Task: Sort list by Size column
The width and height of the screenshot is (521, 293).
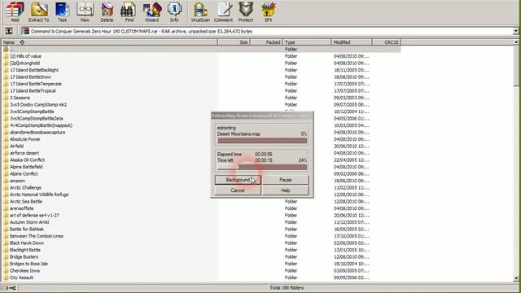Action: [x=234, y=42]
